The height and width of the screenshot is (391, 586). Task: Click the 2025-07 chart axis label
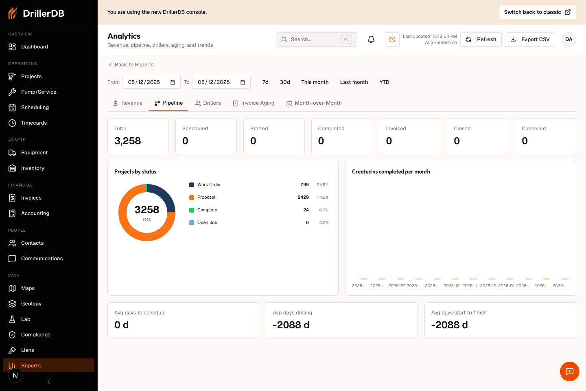pos(397,286)
